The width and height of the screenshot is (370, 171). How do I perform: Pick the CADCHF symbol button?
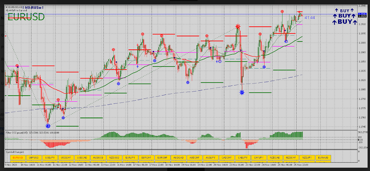click(227, 157)
